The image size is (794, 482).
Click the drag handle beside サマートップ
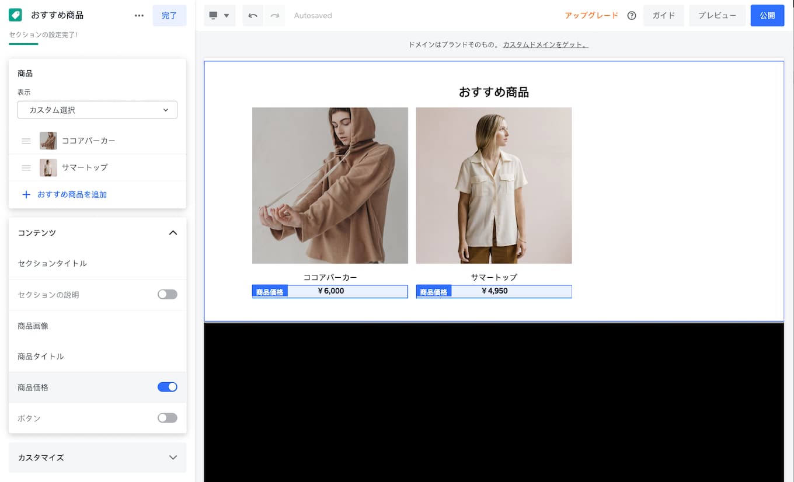26,167
